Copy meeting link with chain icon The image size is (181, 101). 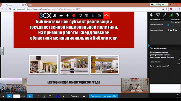coord(164,15)
